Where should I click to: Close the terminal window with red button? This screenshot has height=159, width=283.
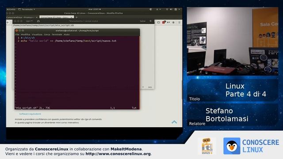[x=17, y=30]
